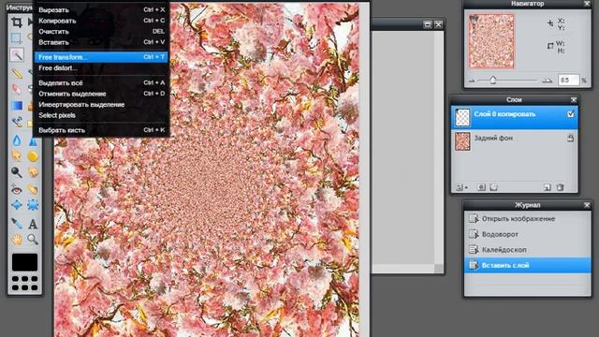
Task: Click the six-dot grid below the color swatch
Action: pyautogui.click(x=25, y=283)
